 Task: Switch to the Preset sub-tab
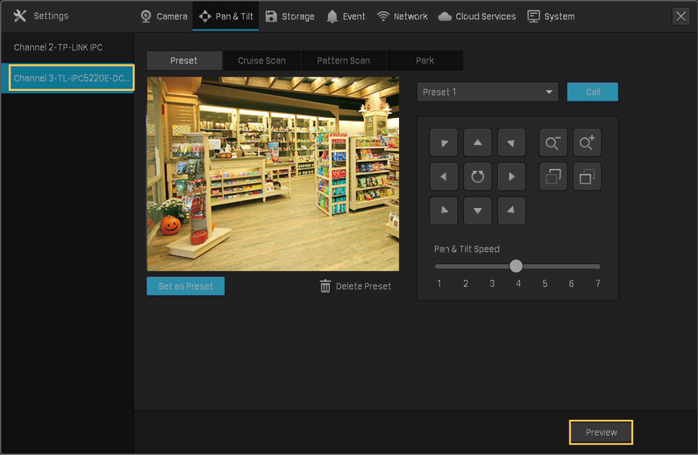(184, 61)
